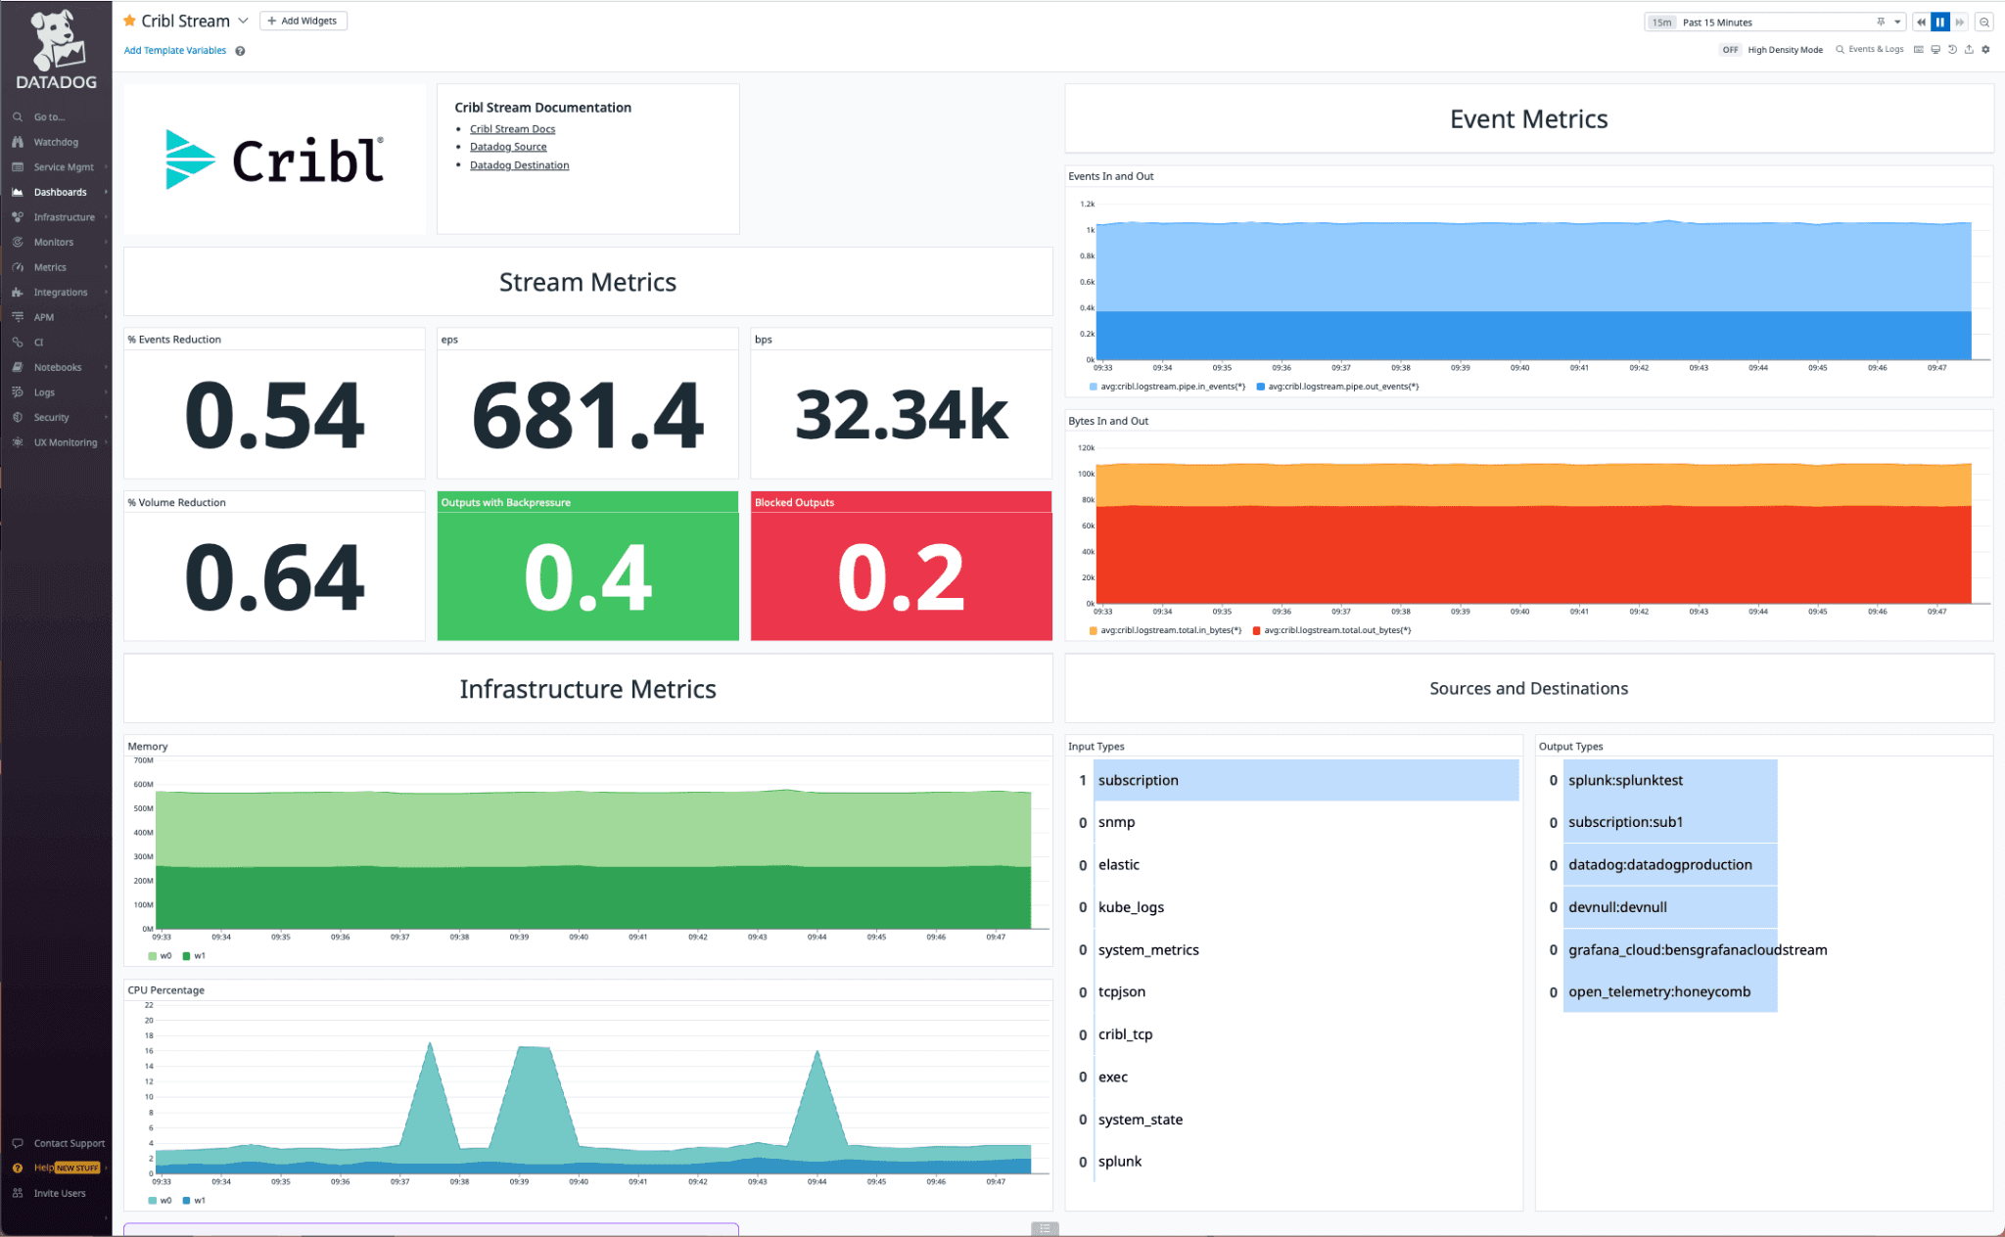
Task: Open the dashboard settings gear
Action: [x=1986, y=49]
